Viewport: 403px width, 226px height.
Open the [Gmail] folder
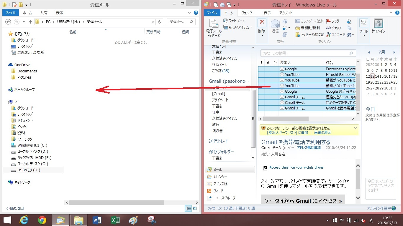[218, 94]
